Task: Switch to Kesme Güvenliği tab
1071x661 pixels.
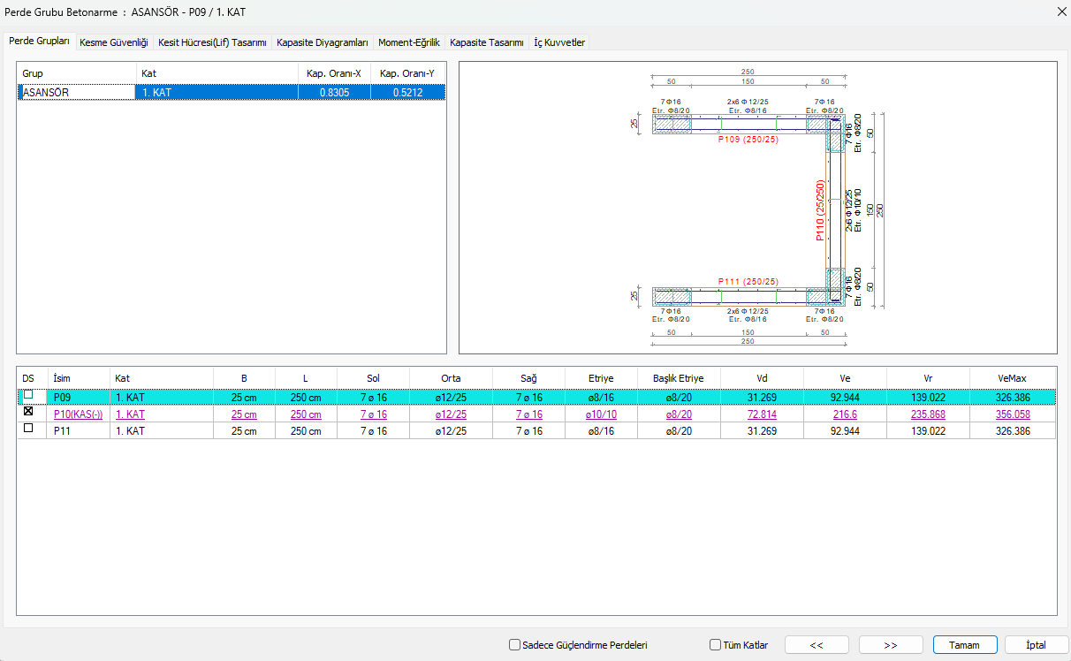Action: 114,42
